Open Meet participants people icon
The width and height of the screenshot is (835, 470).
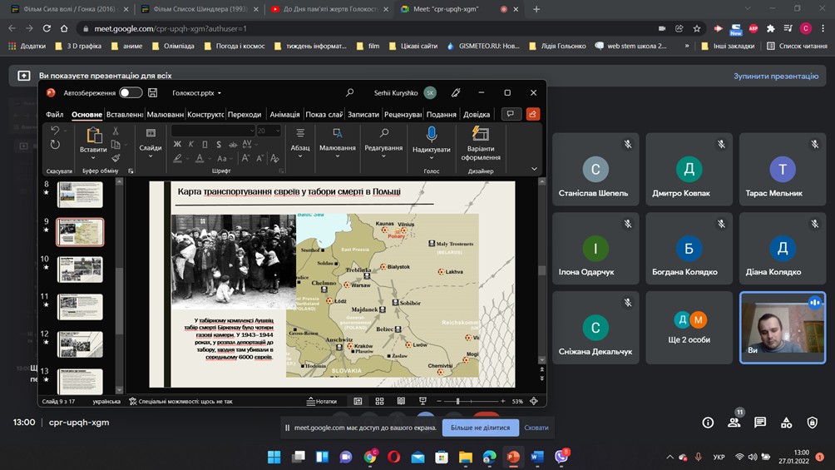(x=734, y=422)
